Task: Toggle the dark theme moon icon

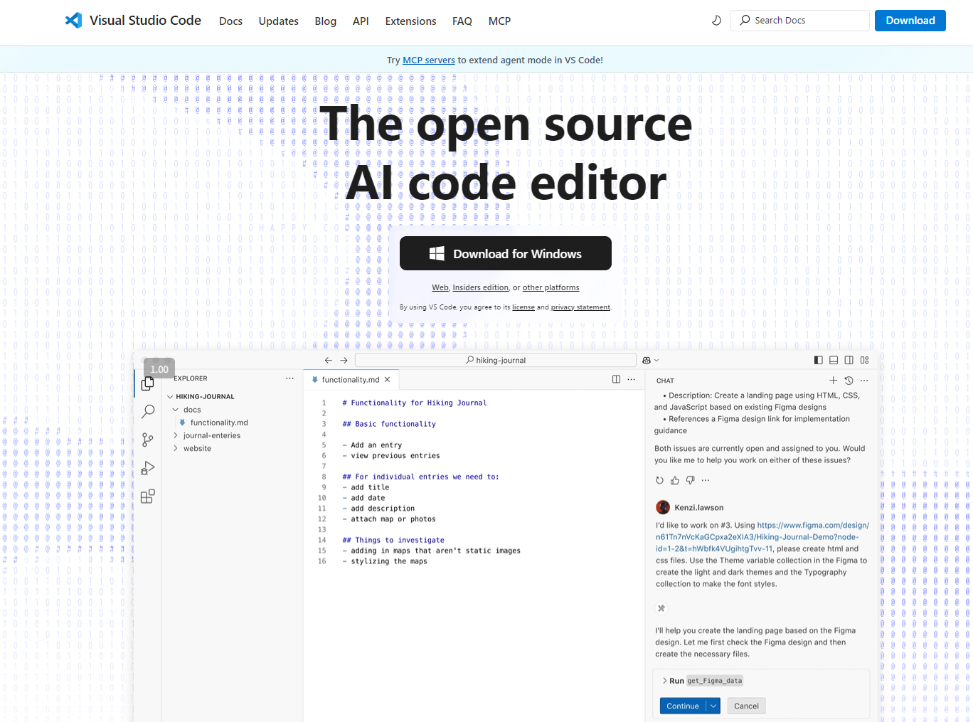Action: (716, 21)
